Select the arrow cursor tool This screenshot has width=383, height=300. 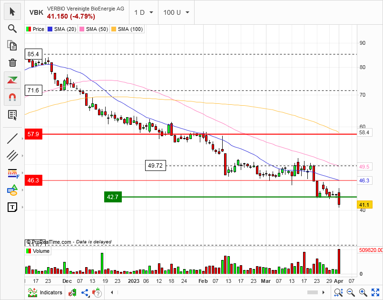pyautogui.click(x=12, y=11)
